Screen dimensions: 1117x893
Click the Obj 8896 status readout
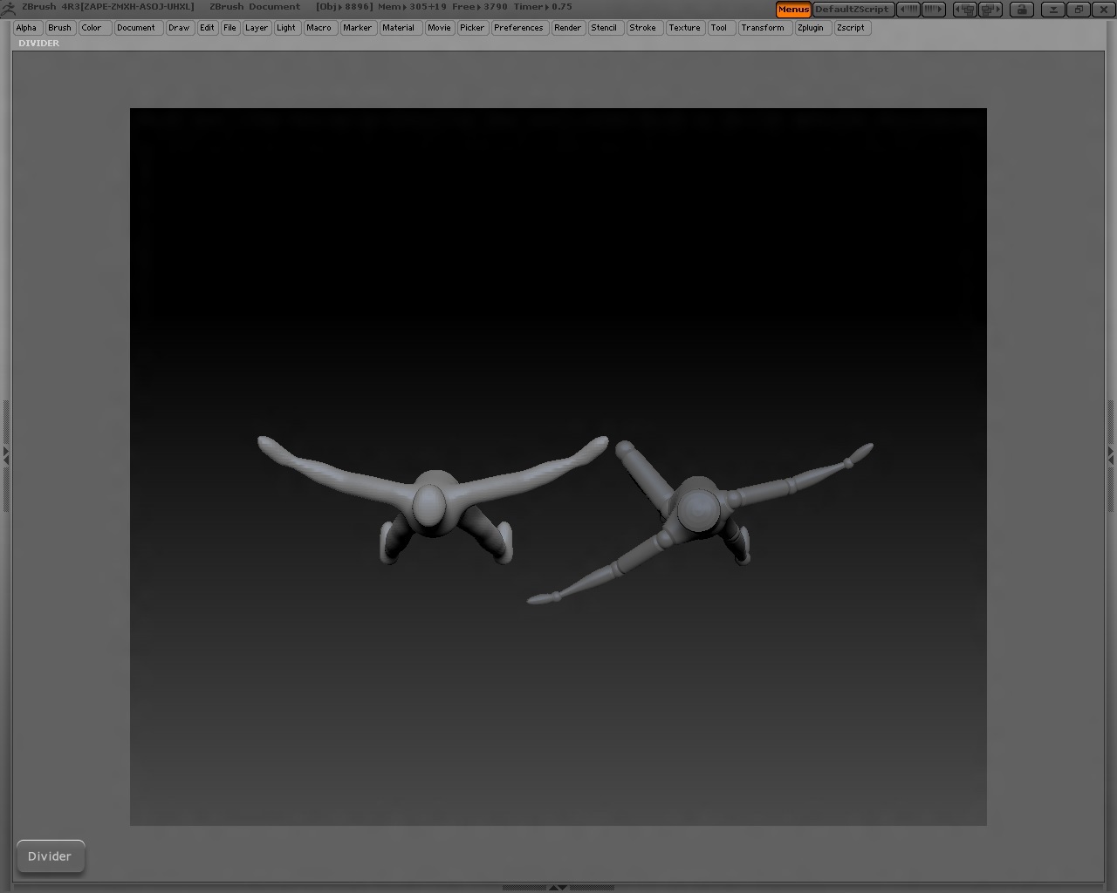(345, 7)
